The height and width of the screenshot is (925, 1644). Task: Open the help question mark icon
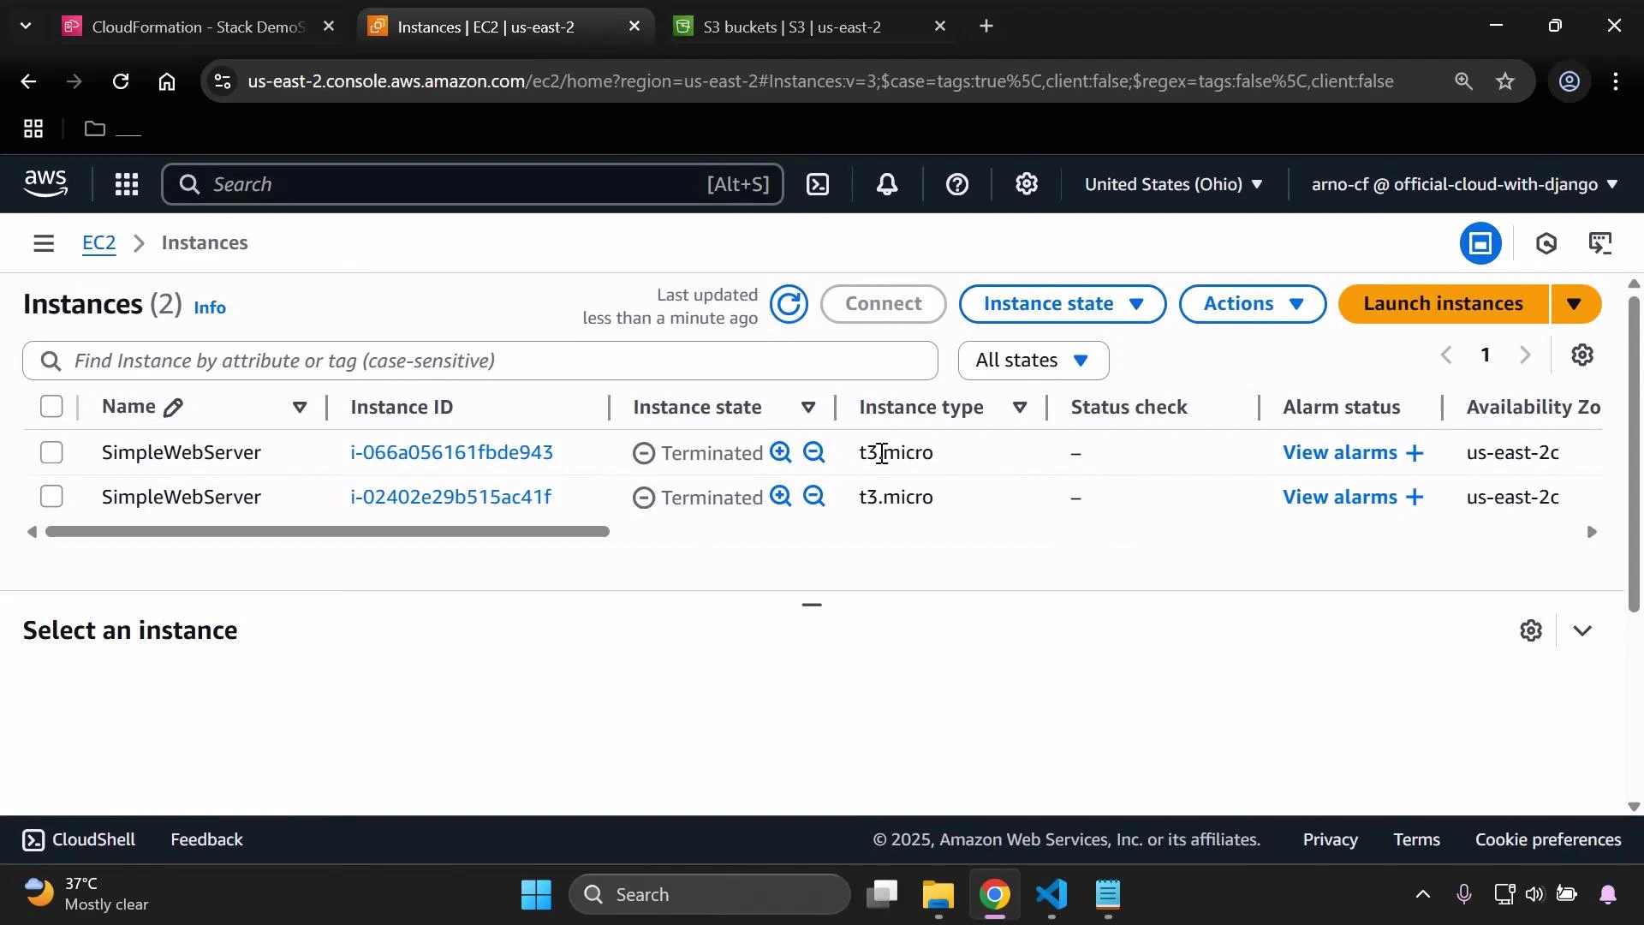957,184
